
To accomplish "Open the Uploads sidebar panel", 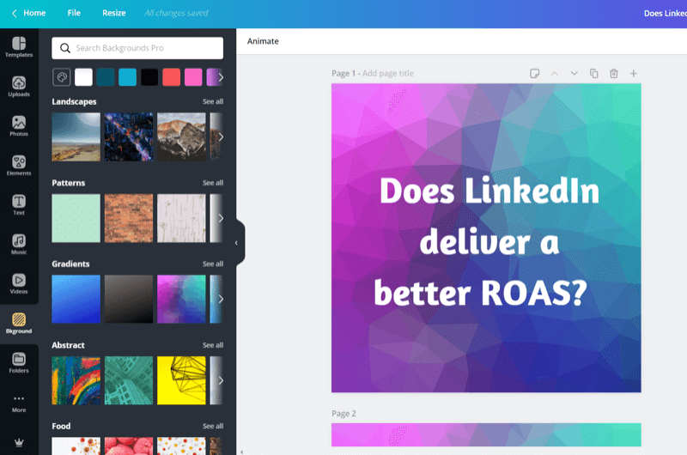I will (x=19, y=86).
